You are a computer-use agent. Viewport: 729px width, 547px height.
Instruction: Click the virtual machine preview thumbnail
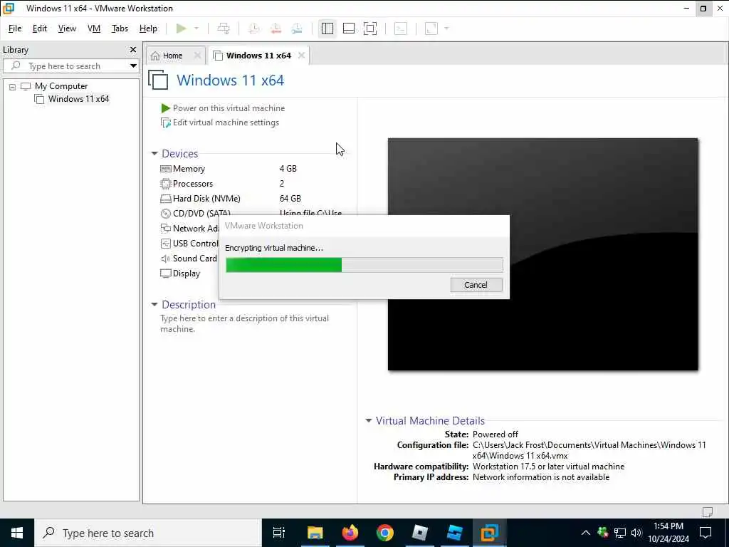coord(542,254)
